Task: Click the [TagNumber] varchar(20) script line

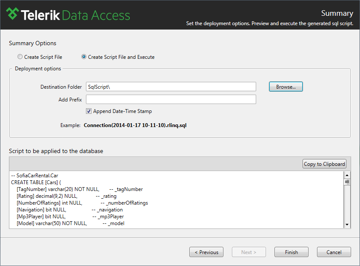Action: 80,189
